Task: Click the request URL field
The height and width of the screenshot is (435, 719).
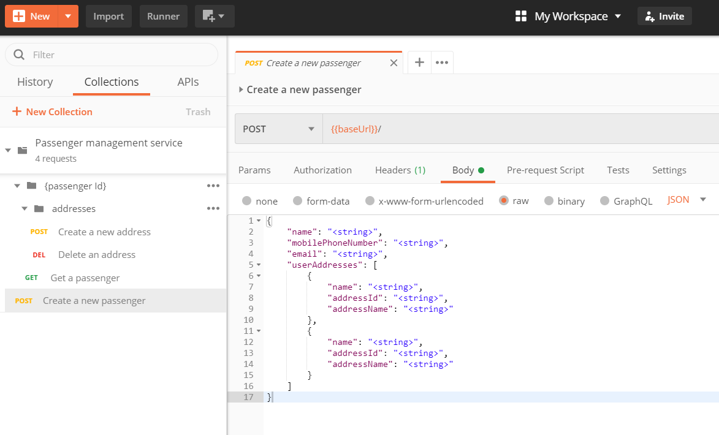Action: pyautogui.click(x=521, y=129)
